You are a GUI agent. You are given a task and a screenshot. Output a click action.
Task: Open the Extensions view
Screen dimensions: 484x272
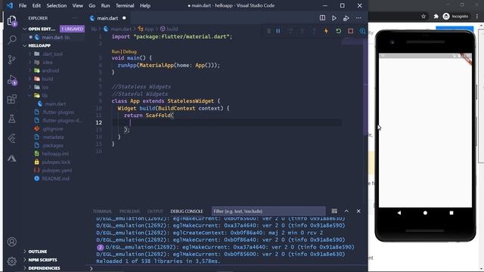(12, 99)
